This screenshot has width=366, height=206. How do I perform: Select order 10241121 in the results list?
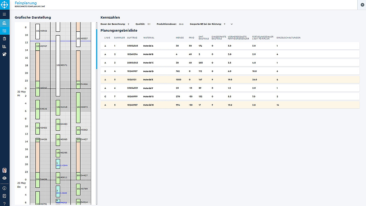click(230, 80)
